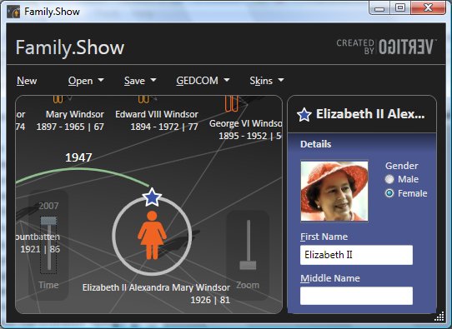
Task: Open the Skins menu
Action: pyautogui.click(x=267, y=81)
